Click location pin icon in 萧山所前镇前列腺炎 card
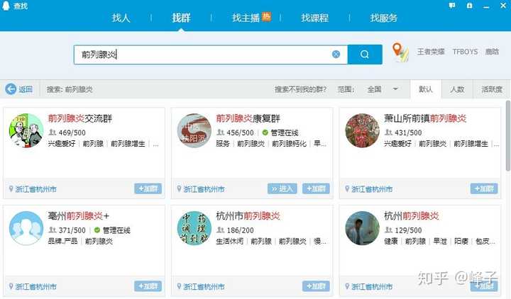This screenshot has height=299, width=511. [x=347, y=188]
